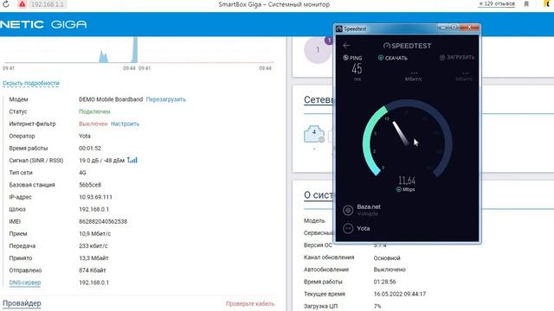Screen dimensions: 554x311
Task: Click the DNS-сервер link
Action: pos(25,282)
